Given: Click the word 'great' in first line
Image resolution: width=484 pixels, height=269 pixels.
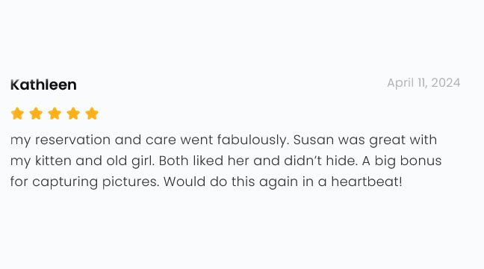Looking at the screenshot, I should 388,140.
